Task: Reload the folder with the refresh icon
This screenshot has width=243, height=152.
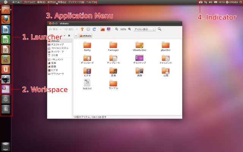Action: (x=94, y=29)
